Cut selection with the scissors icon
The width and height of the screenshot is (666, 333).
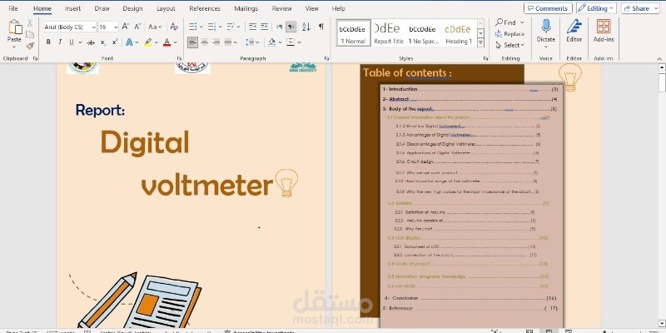30,23
